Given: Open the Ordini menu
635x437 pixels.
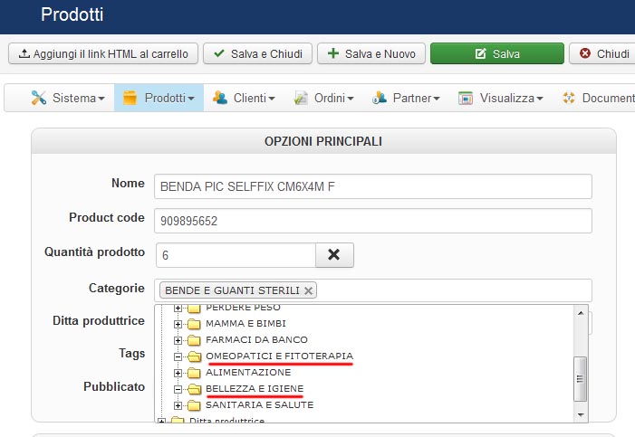Looking at the screenshot, I should pyautogui.click(x=324, y=98).
